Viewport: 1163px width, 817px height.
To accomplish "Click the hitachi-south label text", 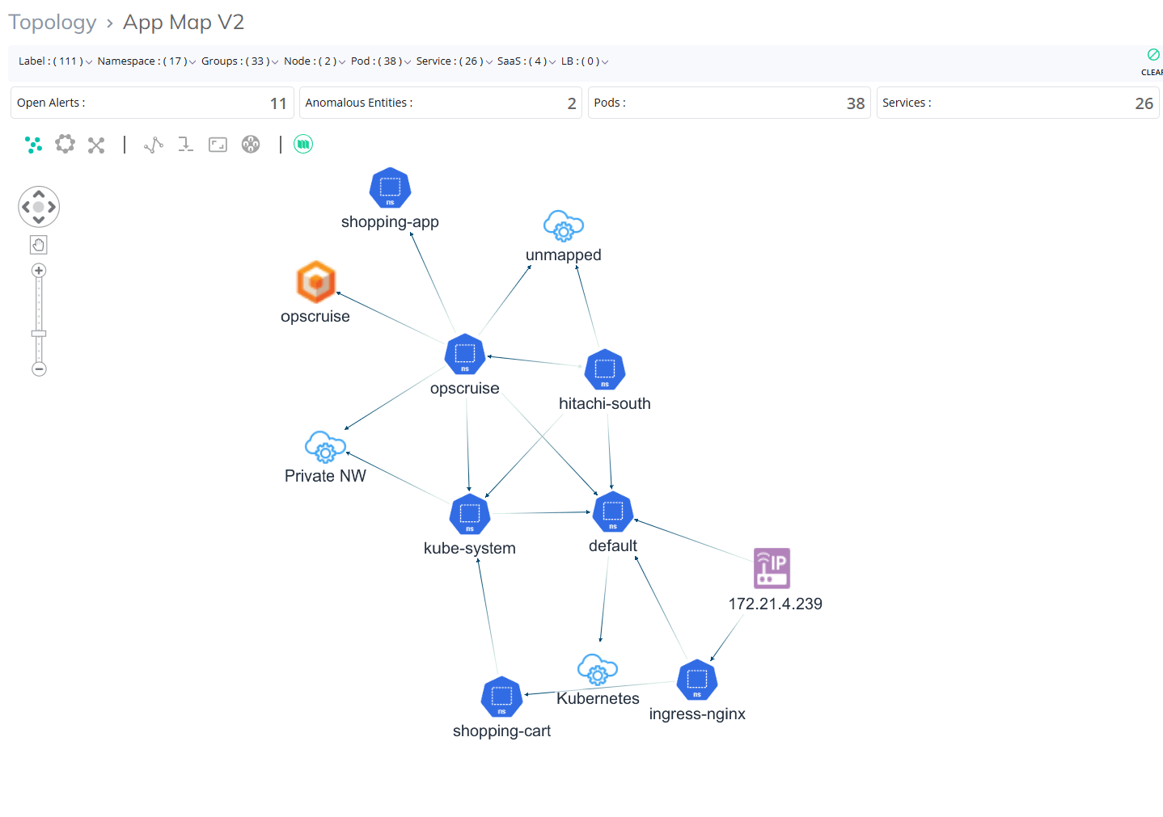I will tap(605, 403).
